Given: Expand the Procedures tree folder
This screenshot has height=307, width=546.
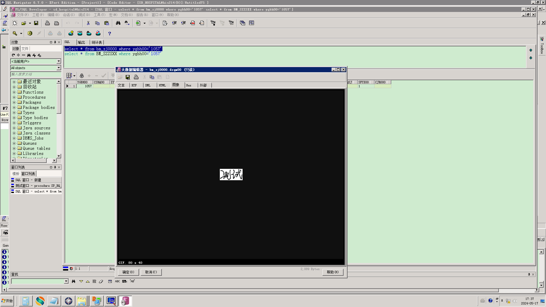Looking at the screenshot, I should point(14,97).
